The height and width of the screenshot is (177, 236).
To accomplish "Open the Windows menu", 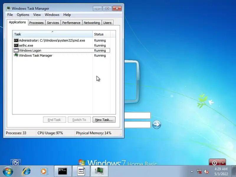I will [x=52, y=15].
